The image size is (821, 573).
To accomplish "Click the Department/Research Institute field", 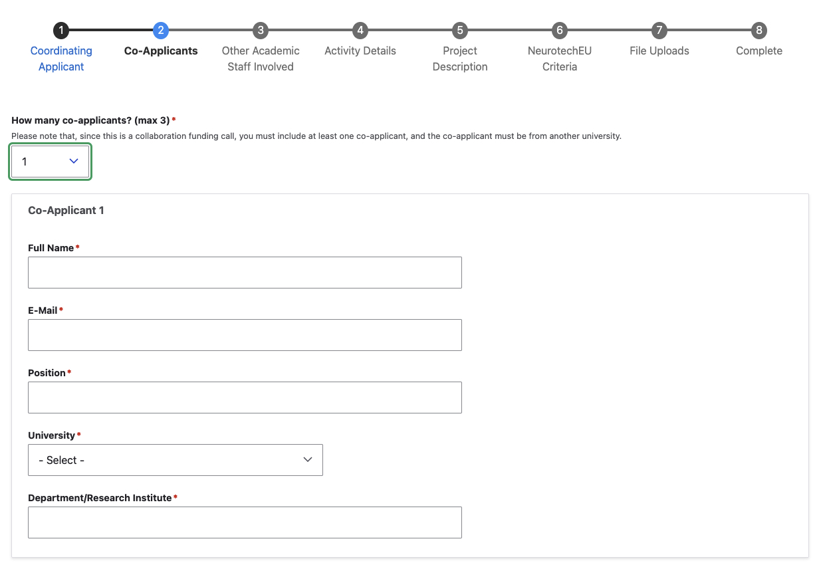I will (245, 522).
